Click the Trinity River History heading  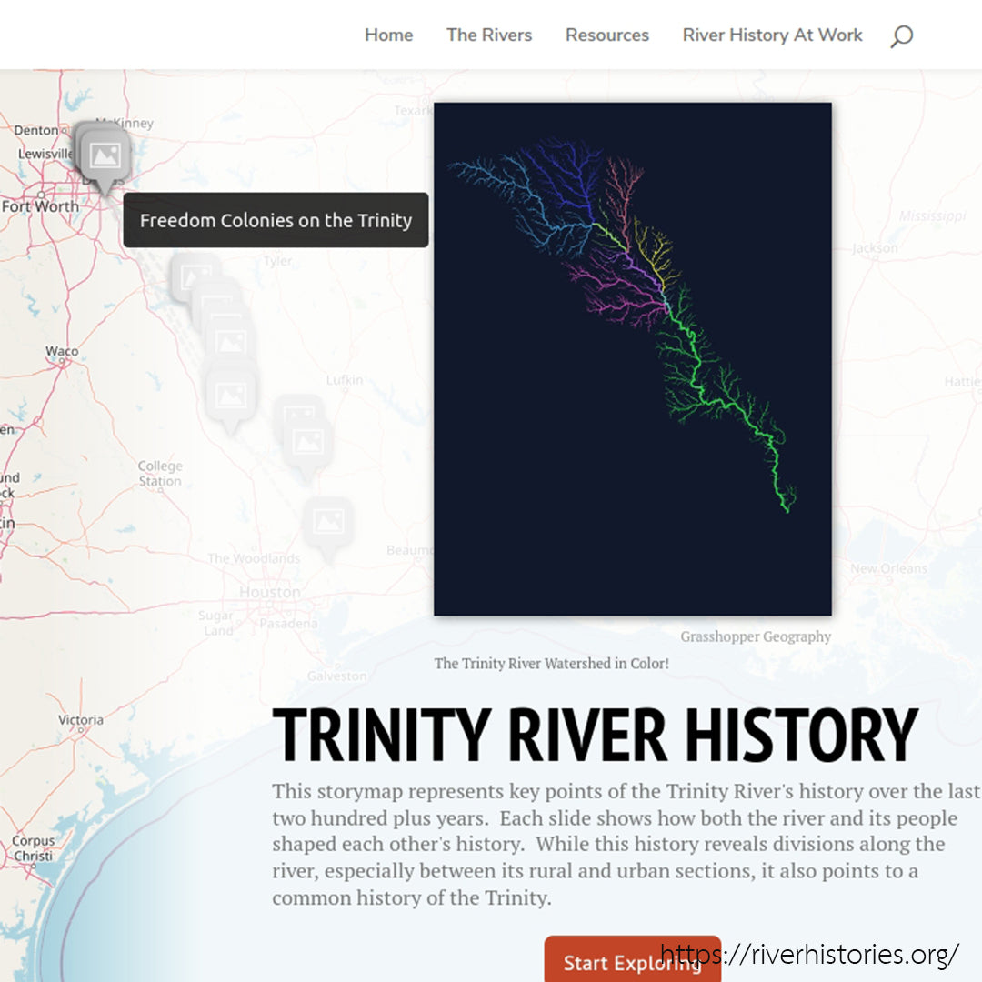click(595, 735)
